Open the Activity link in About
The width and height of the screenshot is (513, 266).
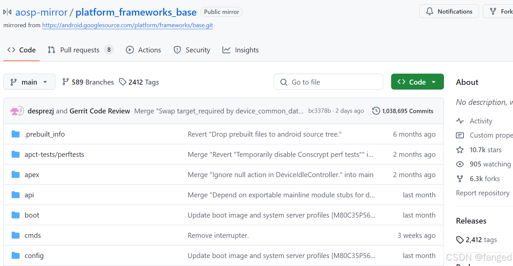(481, 121)
